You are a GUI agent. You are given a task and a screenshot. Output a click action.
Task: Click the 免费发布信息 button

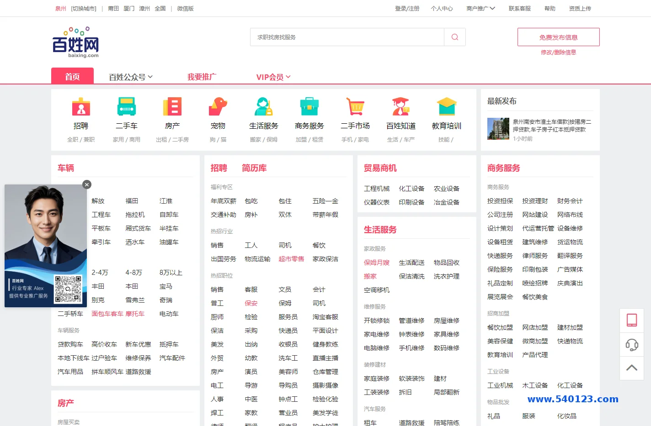(558, 37)
